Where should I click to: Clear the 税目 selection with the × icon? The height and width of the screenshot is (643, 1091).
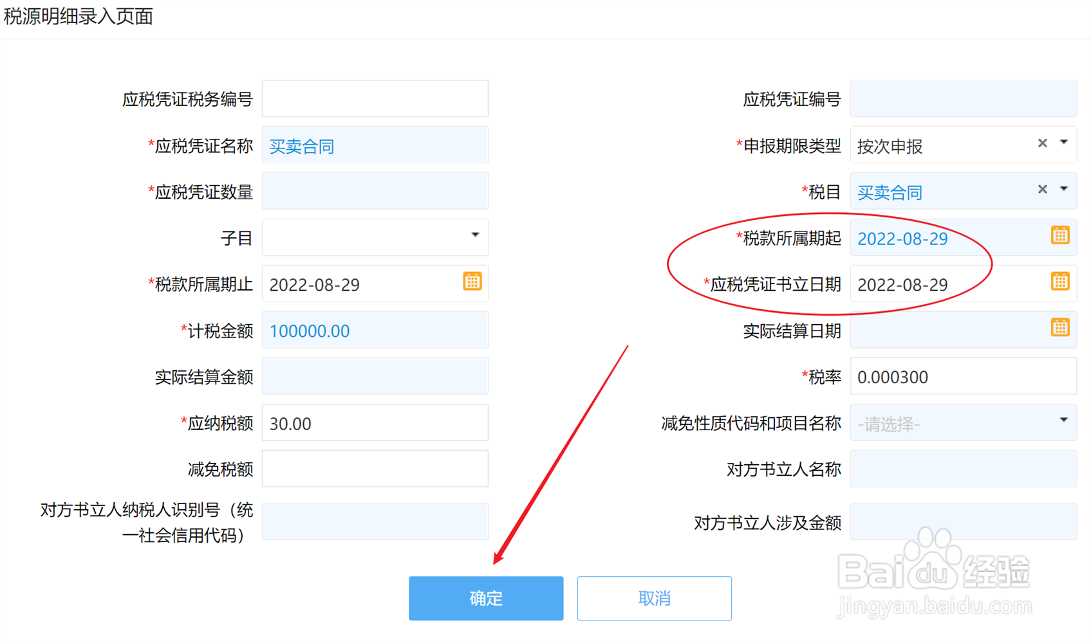coord(1042,189)
